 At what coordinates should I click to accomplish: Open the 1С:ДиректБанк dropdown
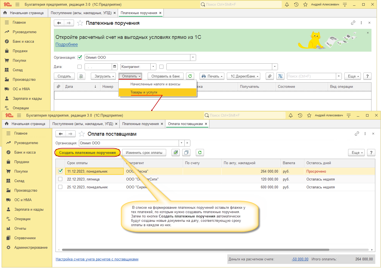point(244,76)
